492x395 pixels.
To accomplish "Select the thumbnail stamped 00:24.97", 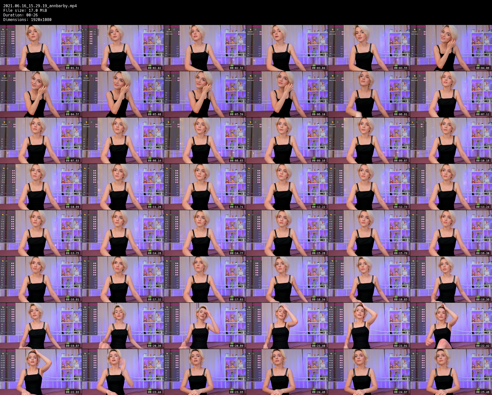I will (x=369, y=372).
